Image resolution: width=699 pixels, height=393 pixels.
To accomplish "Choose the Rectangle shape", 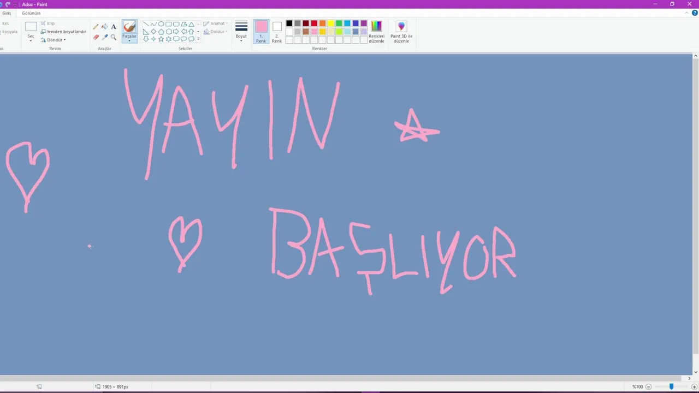I will click(169, 24).
